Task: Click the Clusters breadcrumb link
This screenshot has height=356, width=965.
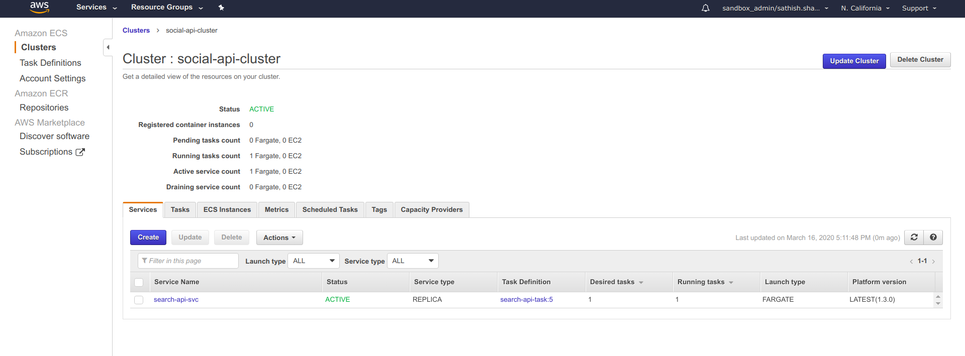Action: point(136,31)
